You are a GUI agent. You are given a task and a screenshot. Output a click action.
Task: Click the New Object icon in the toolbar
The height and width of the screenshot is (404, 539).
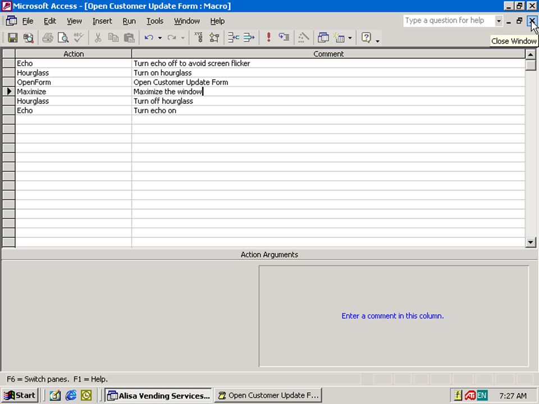click(339, 38)
